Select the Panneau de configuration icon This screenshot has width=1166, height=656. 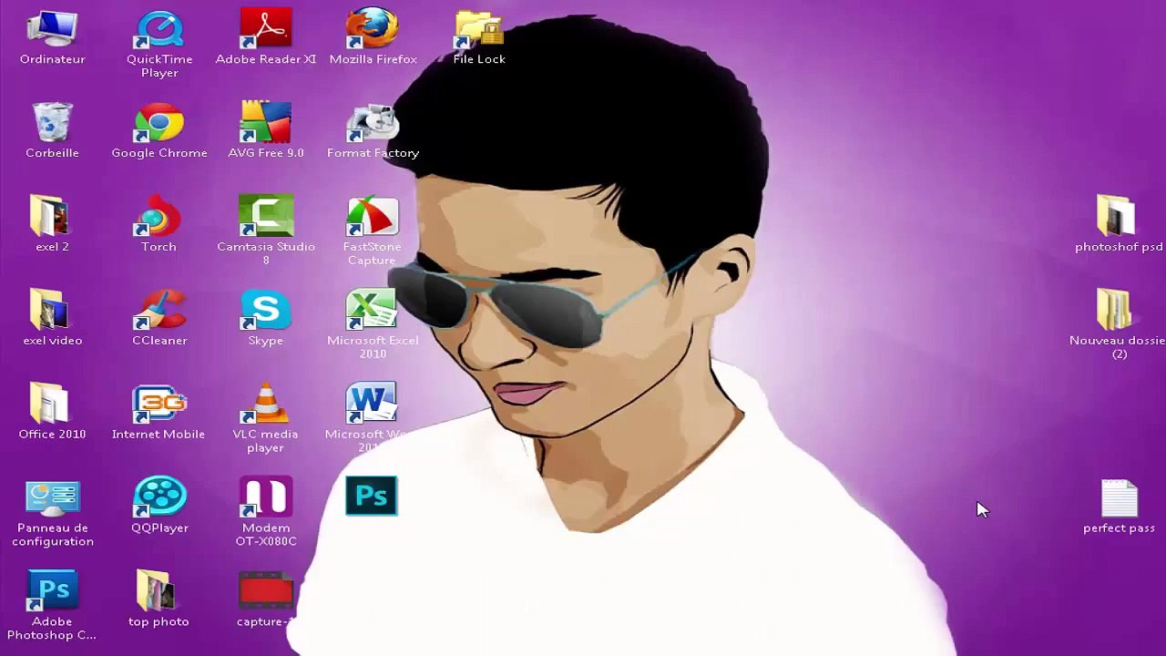[52, 499]
